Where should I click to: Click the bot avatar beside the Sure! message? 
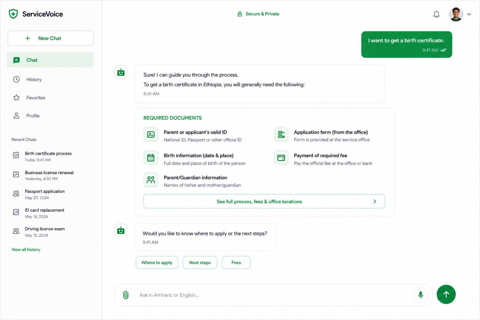click(121, 72)
